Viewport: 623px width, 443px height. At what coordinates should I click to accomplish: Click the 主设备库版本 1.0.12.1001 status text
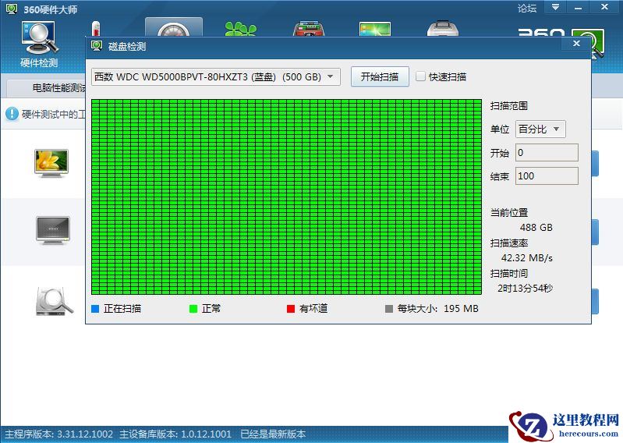click(175, 434)
